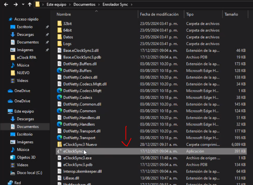
Task: Open pinned Descargas under Acceso rápido
Action: [25, 35]
